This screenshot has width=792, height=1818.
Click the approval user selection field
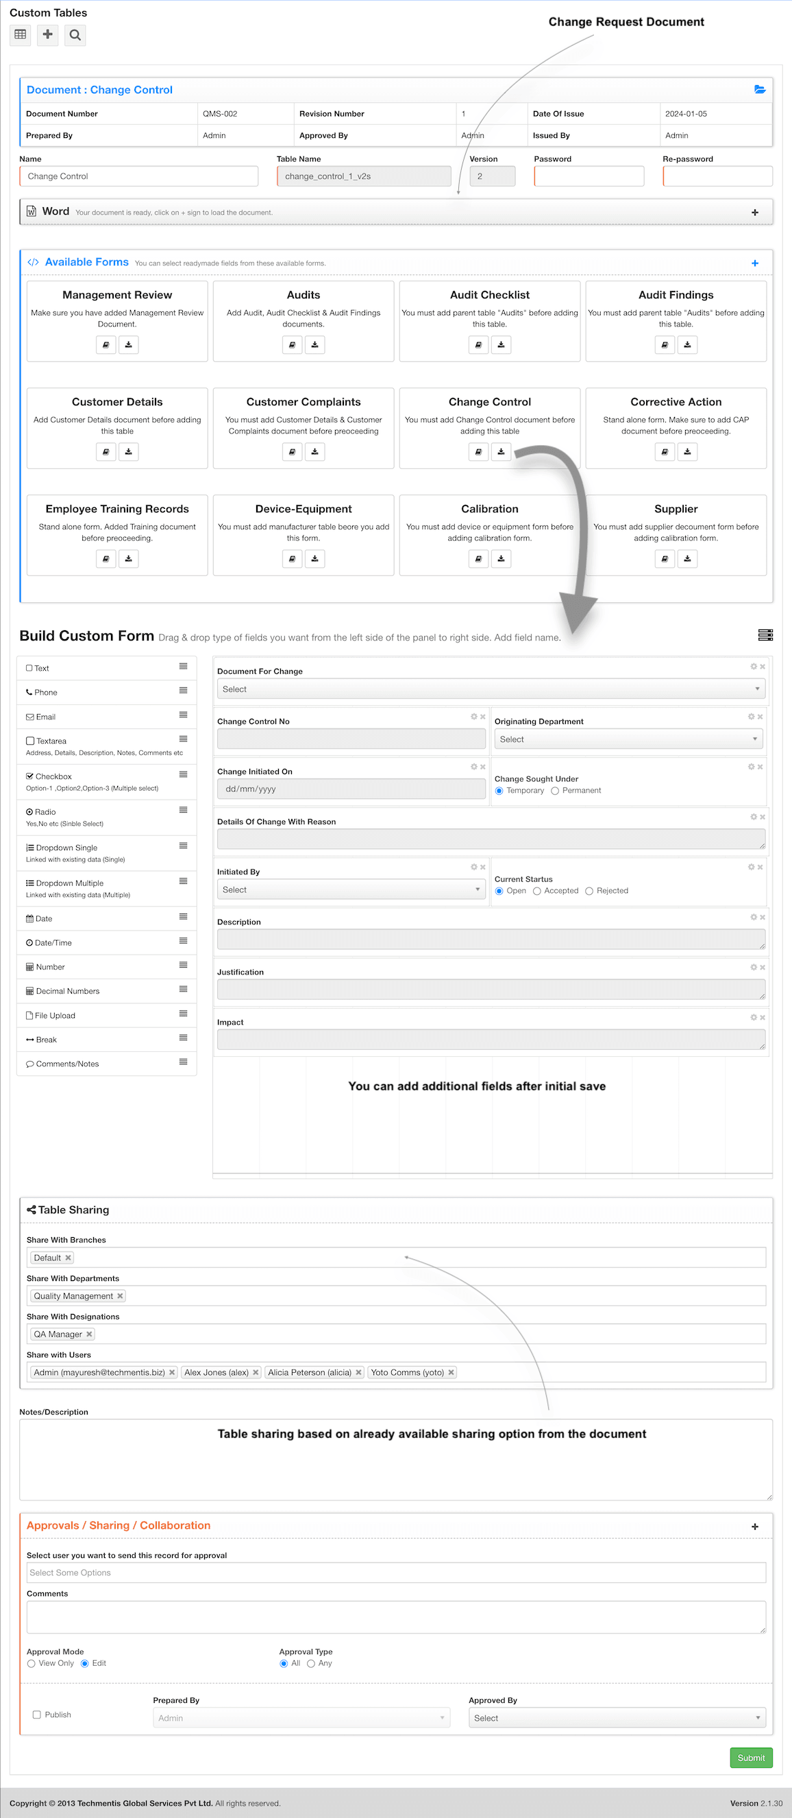pyautogui.click(x=397, y=1572)
